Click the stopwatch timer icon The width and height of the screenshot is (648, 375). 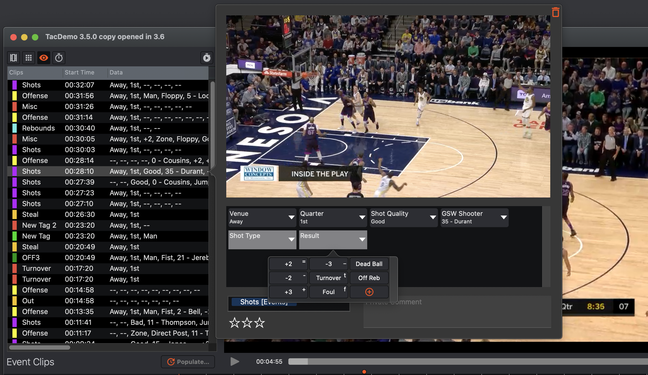click(59, 58)
